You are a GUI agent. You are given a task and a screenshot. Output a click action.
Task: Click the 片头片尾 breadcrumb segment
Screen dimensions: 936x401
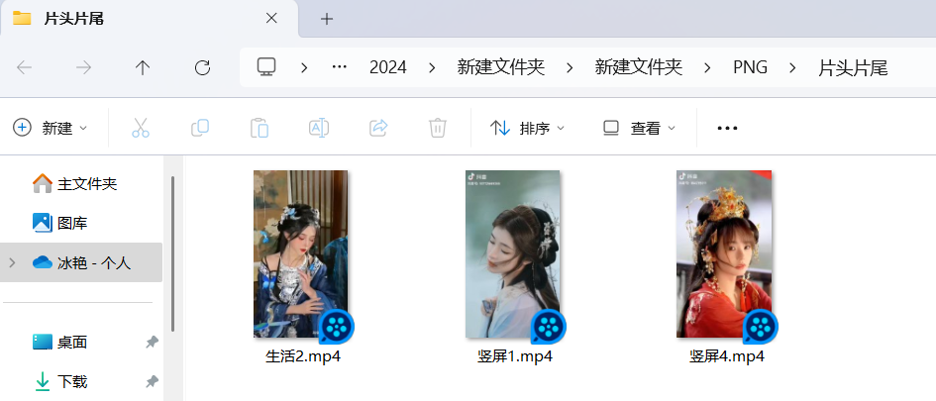[853, 68]
